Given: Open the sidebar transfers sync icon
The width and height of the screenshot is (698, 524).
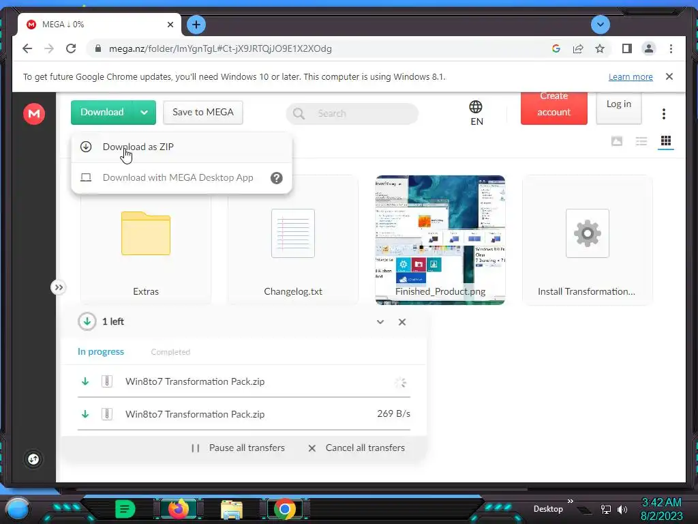Looking at the screenshot, I should coord(33,459).
